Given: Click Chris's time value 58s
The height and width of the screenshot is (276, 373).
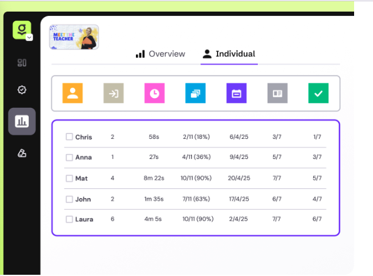Looking at the screenshot, I should 154,136.
